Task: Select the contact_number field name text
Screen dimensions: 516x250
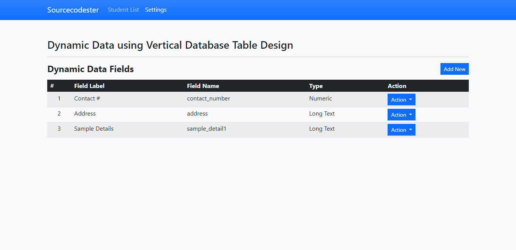Action: [x=208, y=98]
